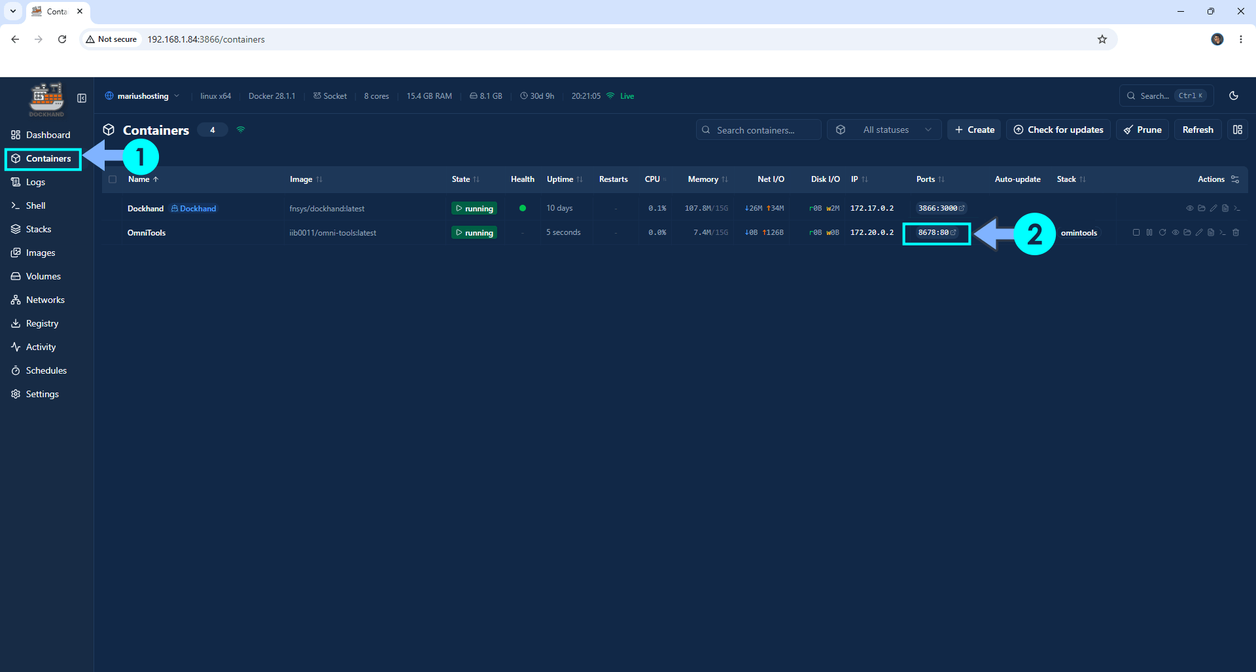This screenshot has width=1256, height=672.
Task: Open the Chrome three-dot menu
Action: click(1241, 39)
